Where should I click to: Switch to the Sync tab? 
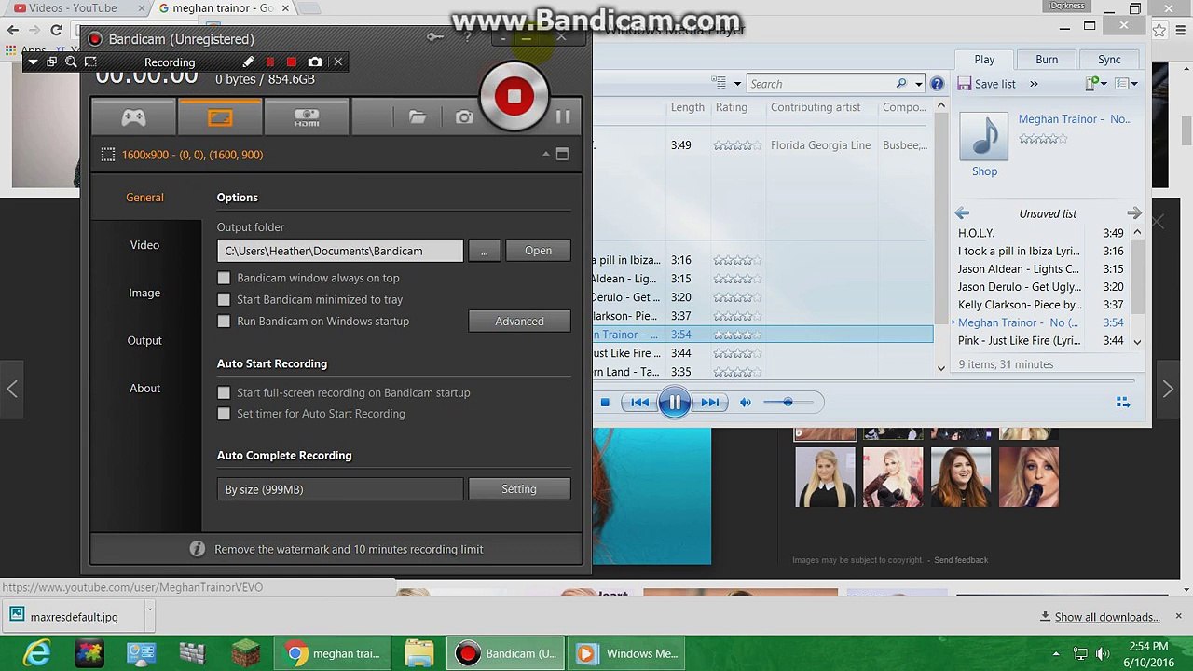tap(1109, 60)
